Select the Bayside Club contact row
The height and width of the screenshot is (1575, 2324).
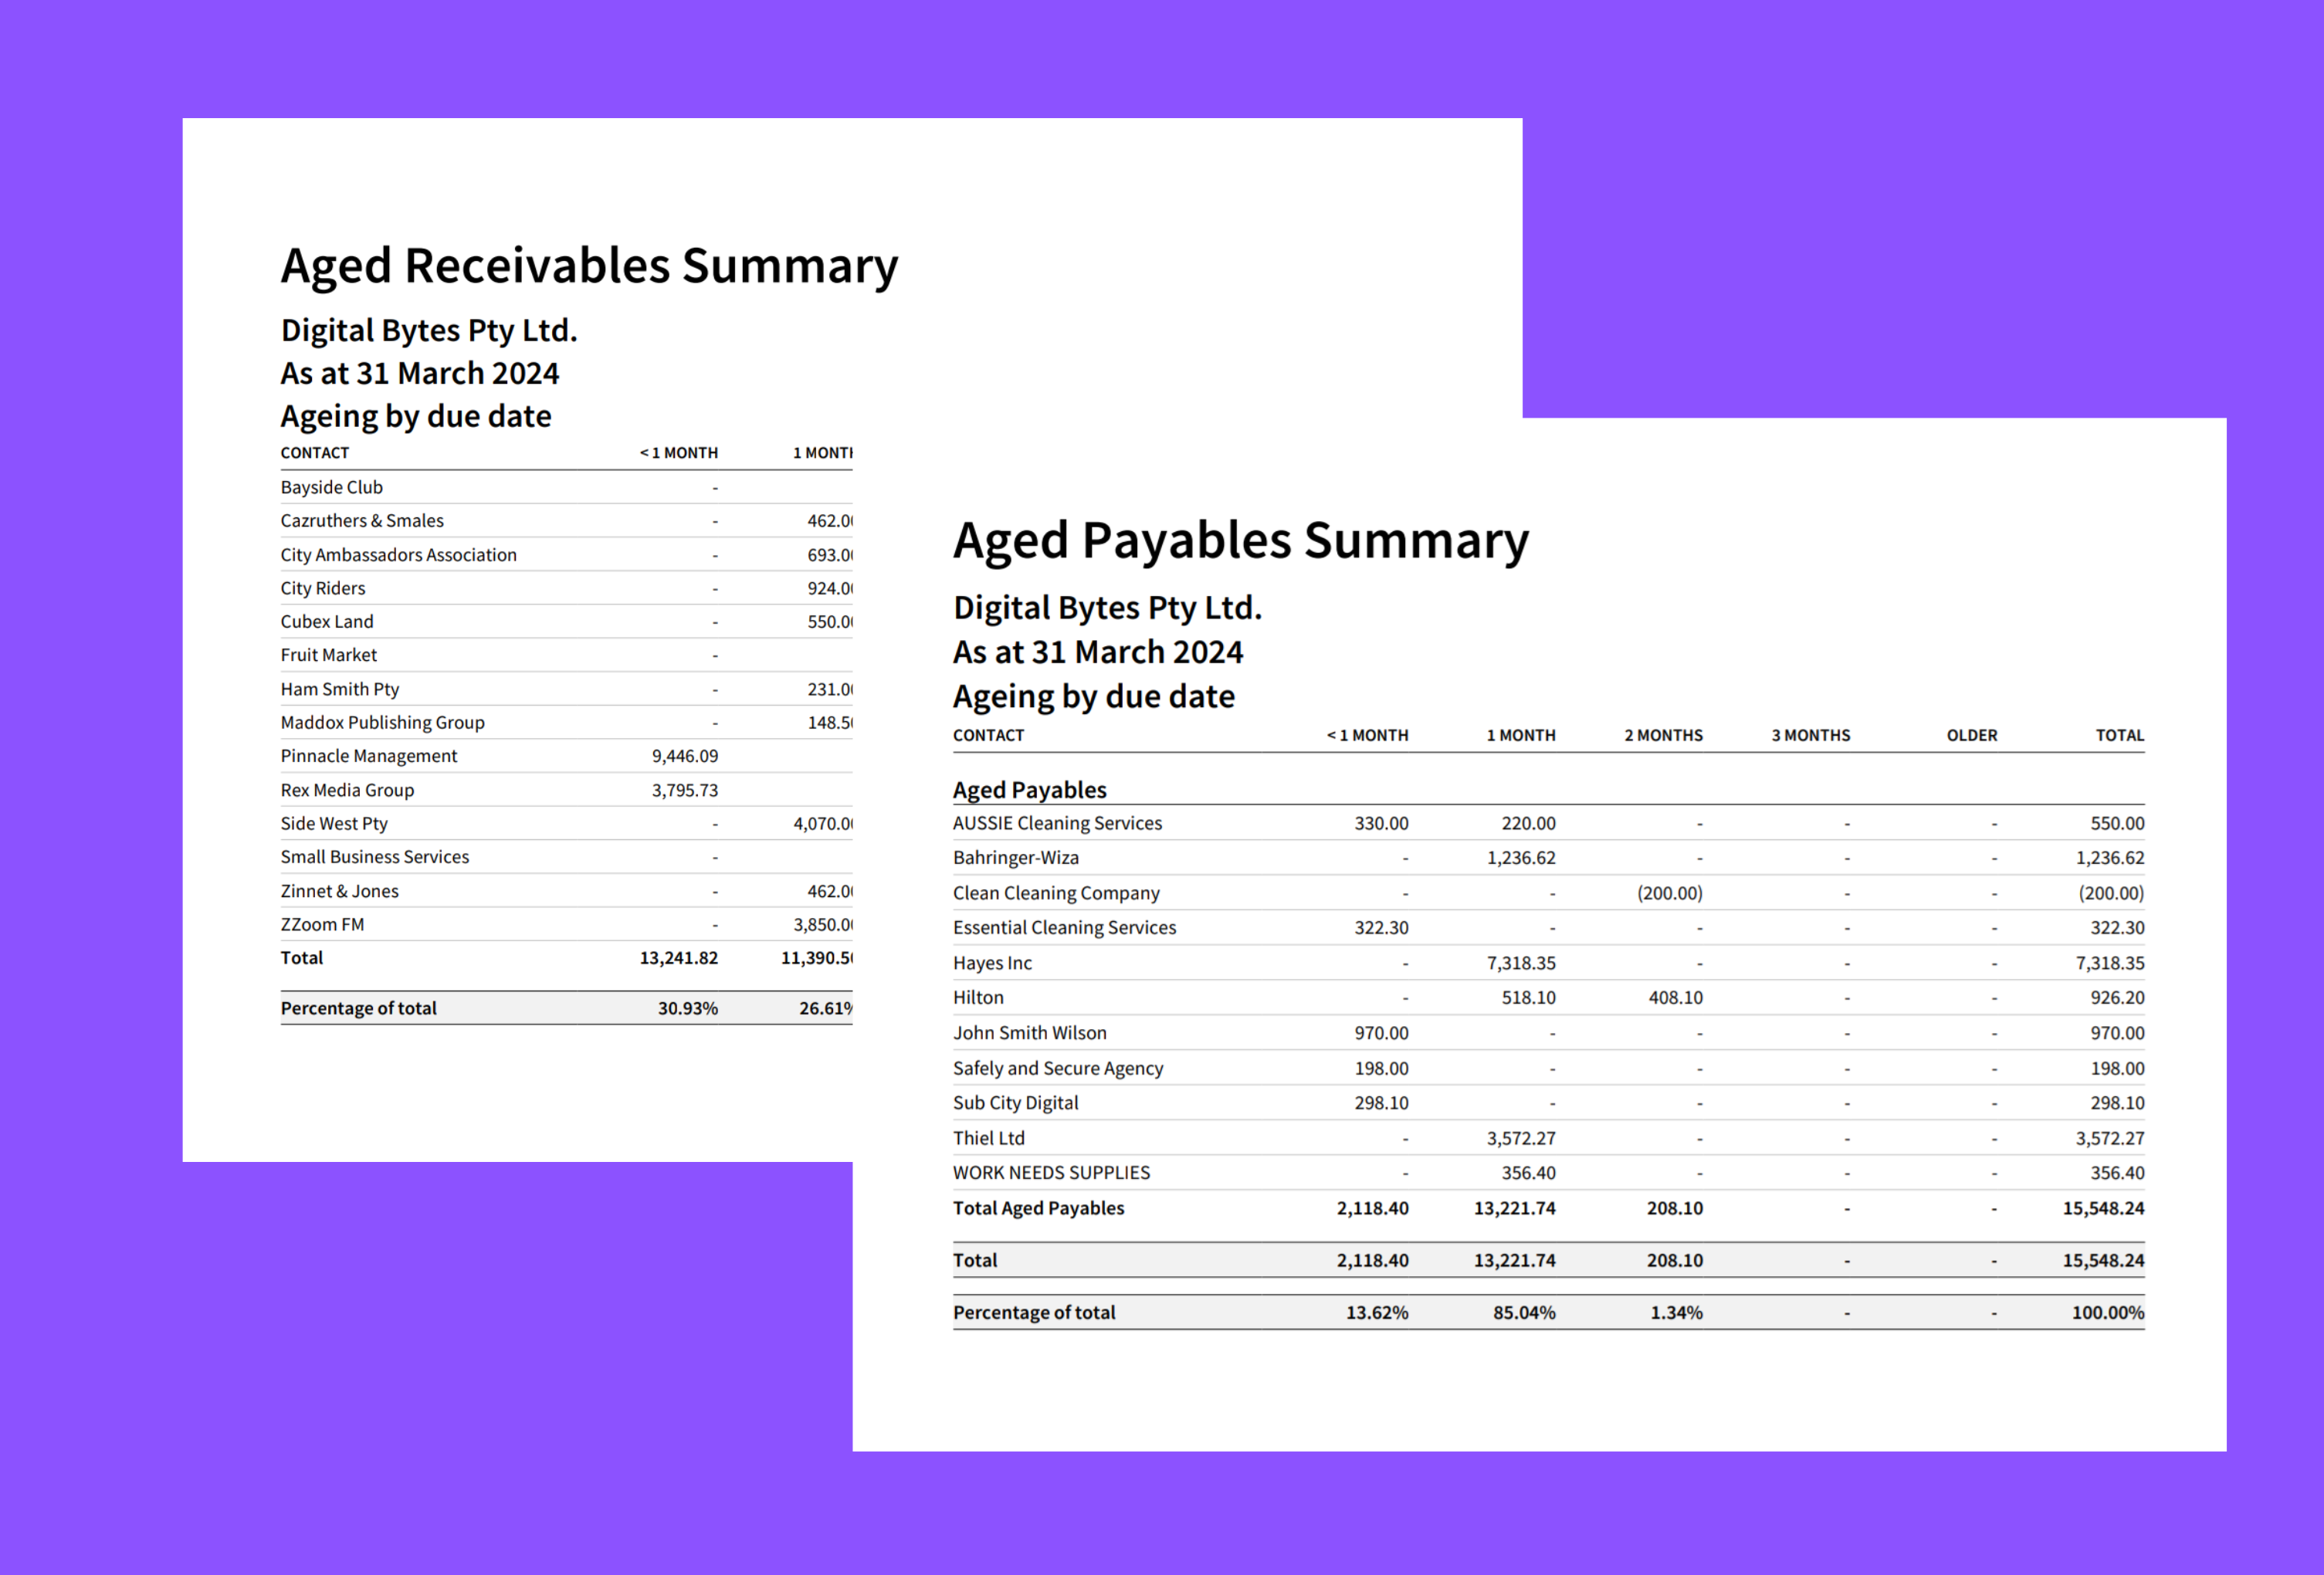point(331,487)
